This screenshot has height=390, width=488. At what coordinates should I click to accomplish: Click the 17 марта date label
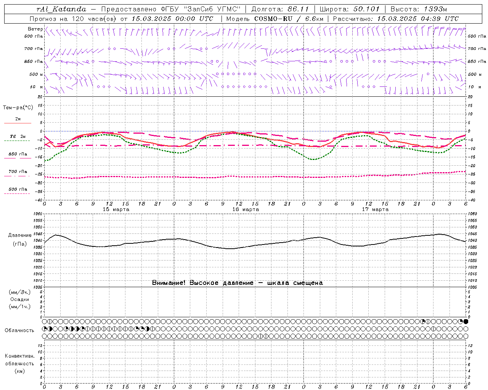375,209
